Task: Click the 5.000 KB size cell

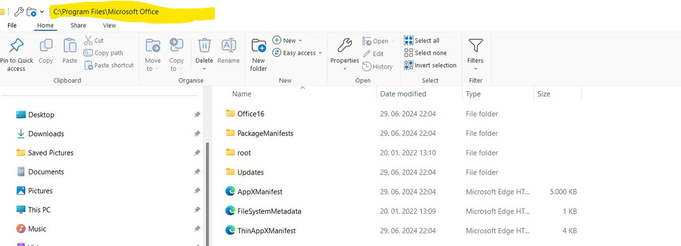Action: tap(563, 192)
